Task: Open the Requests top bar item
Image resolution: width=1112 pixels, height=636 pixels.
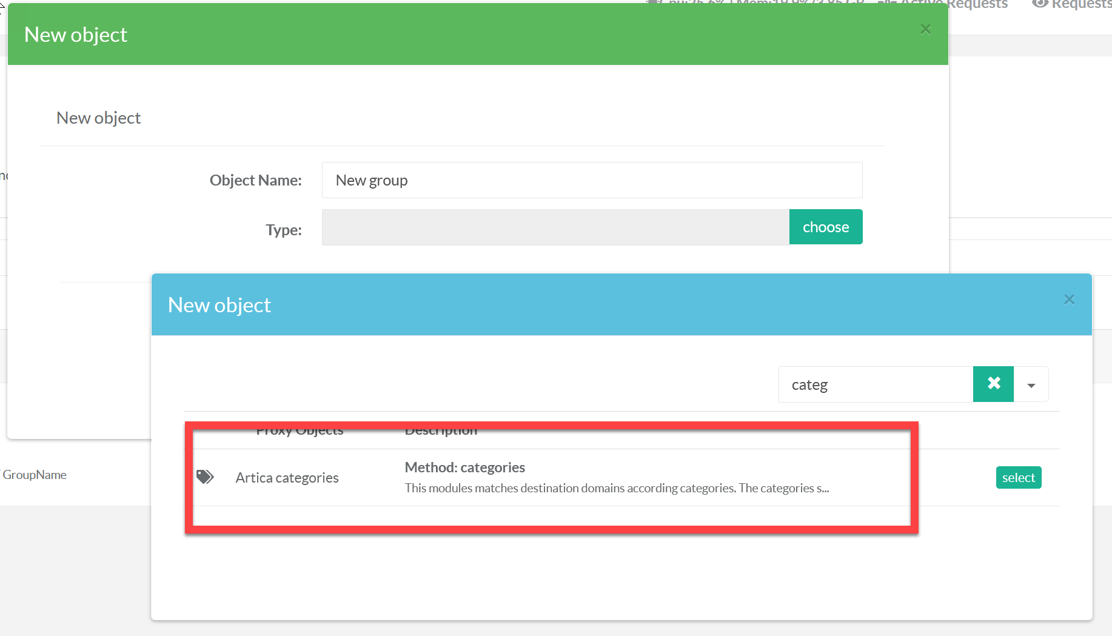Action: point(1081,4)
